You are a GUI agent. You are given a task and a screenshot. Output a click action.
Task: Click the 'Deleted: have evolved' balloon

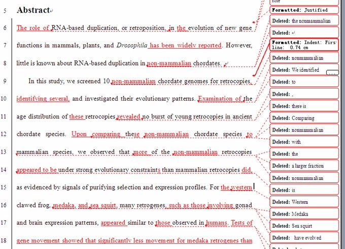point(304,238)
